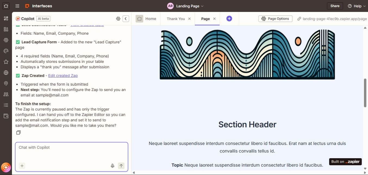Click the Edit created Zap link

tap(63, 75)
